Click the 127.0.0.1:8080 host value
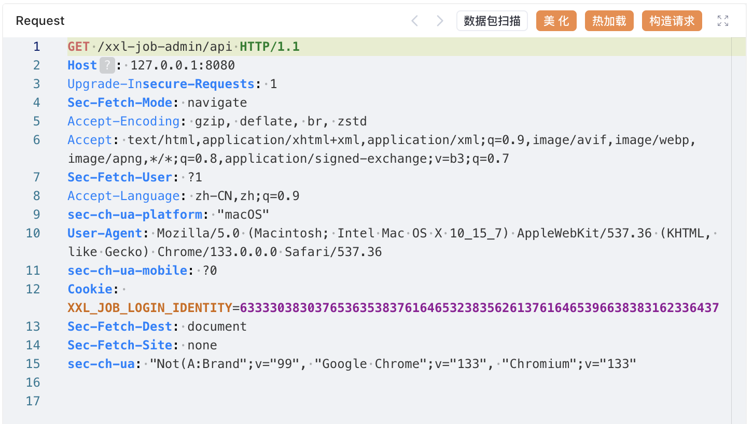Viewport: 753px width, 424px height. tap(183, 65)
